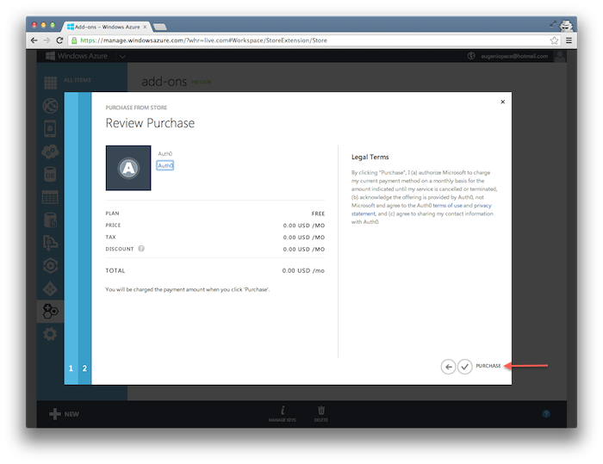The width and height of the screenshot is (603, 464).
Task: Click the browser forward arrow
Action: click(47, 40)
